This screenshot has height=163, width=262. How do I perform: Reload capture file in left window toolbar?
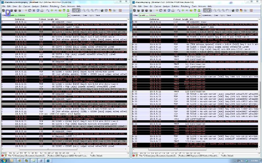[38, 10]
